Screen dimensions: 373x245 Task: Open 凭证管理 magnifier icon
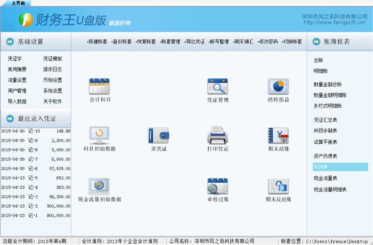[217, 86]
